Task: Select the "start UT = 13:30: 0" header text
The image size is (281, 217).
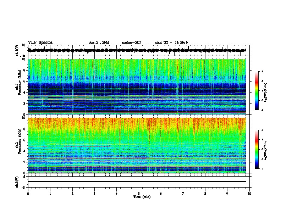Action: [x=171, y=43]
